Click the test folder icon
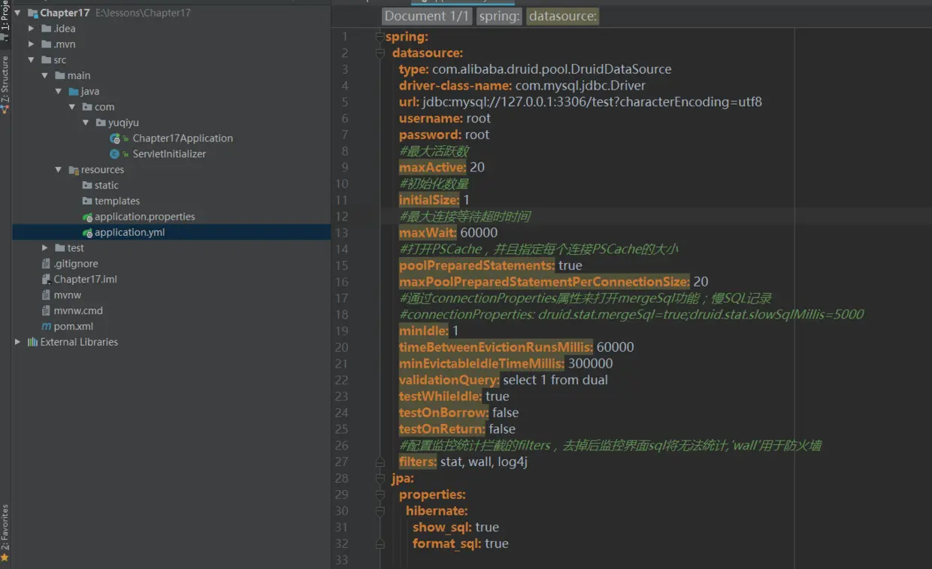The height and width of the screenshot is (569, 932). point(60,248)
